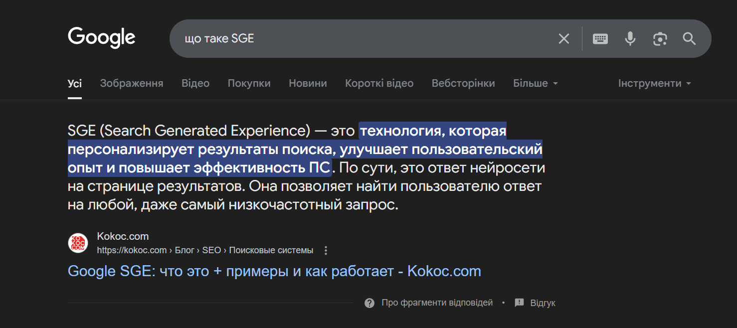
Task: Switch to the Відео tab
Action: click(195, 83)
